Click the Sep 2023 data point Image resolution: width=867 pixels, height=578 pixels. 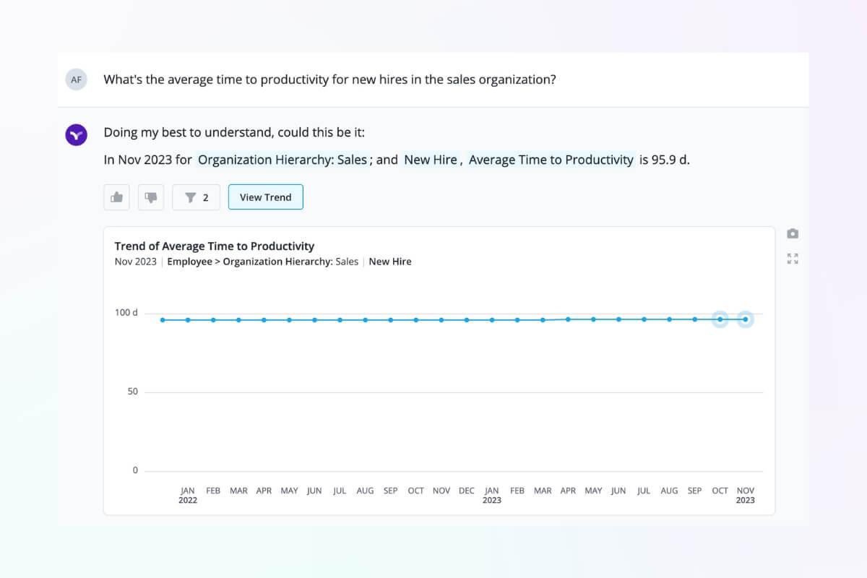click(x=695, y=319)
